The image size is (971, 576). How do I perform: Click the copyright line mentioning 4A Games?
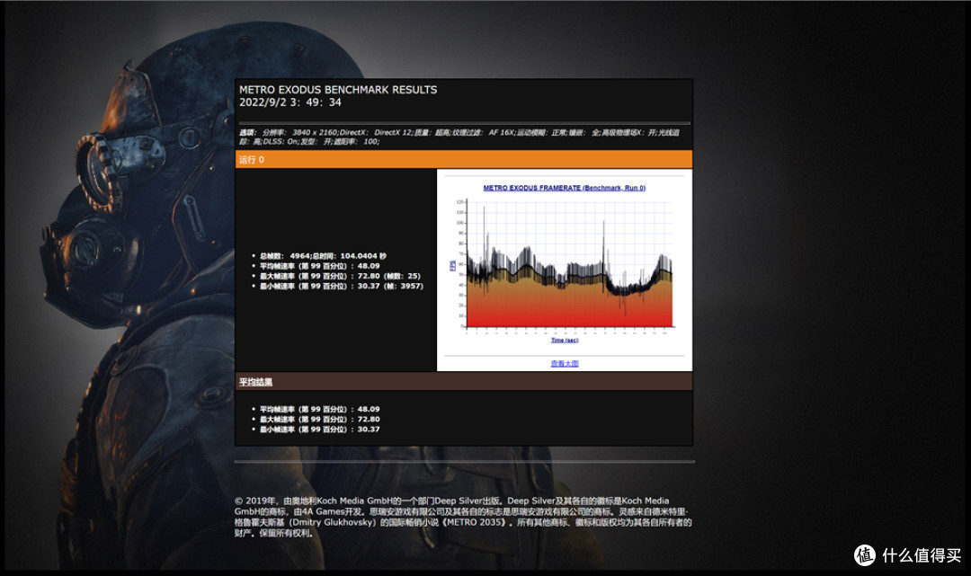pyautogui.click(x=461, y=511)
